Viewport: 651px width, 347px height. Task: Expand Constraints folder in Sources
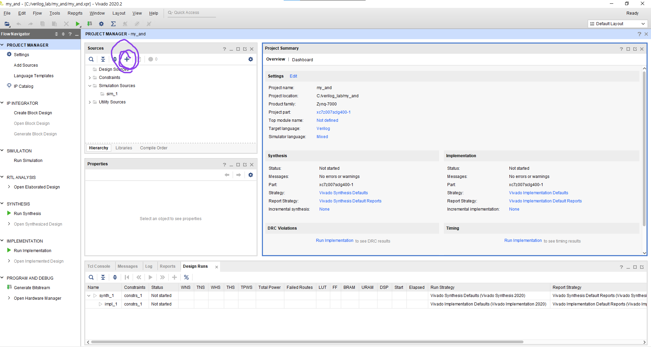point(90,78)
